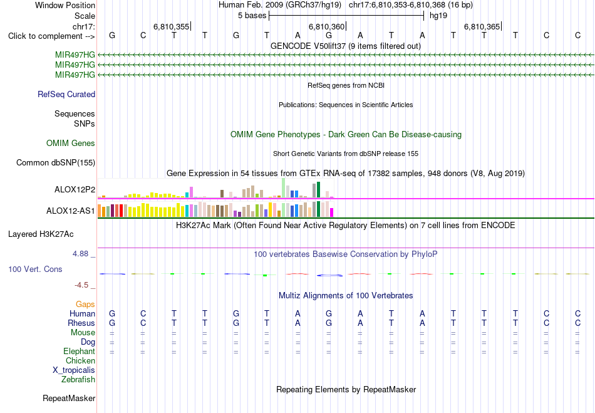Click the hg19 label beside the scale bar
This screenshot has width=595, height=413.
pyautogui.click(x=438, y=16)
